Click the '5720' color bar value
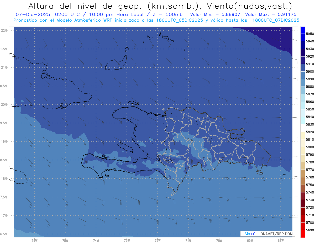 tap(310, 207)
